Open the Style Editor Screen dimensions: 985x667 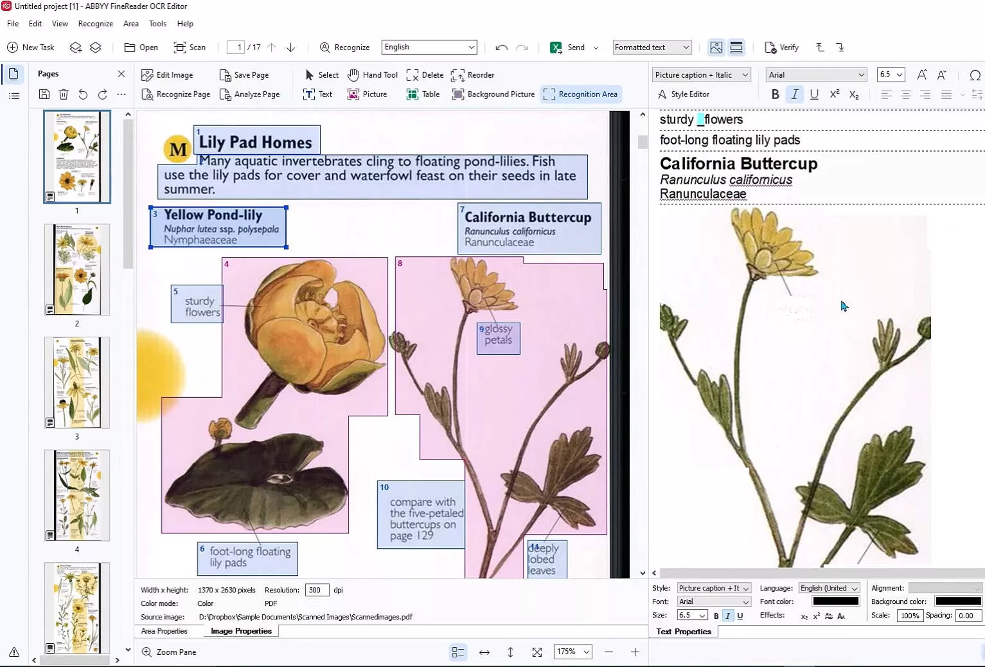[684, 94]
